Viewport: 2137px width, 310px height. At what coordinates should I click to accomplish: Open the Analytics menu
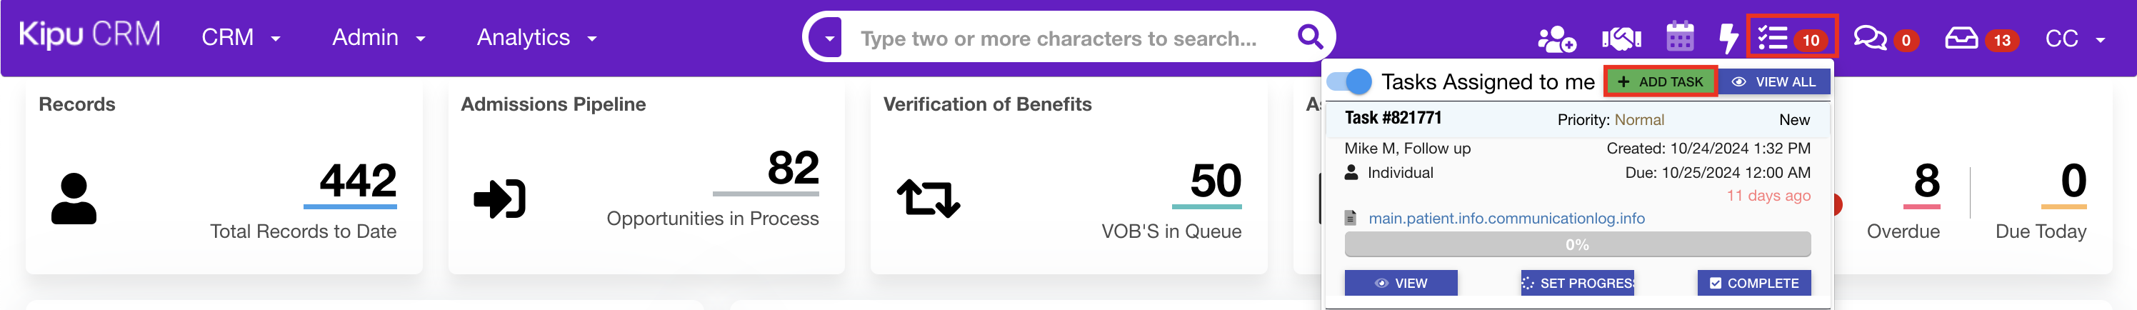point(536,37)
